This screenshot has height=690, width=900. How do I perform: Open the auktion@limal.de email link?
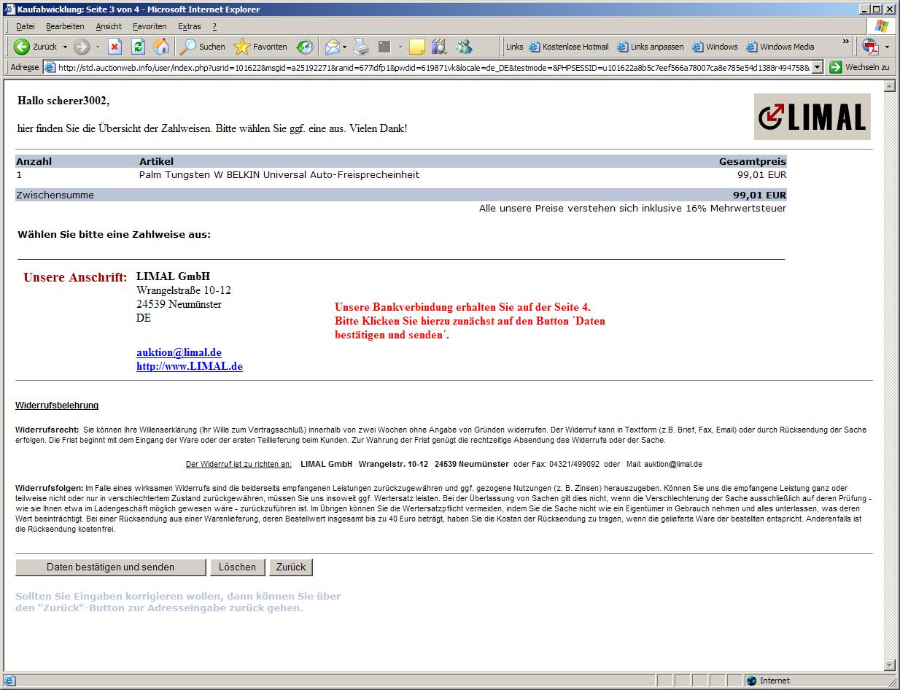pos(179,352)
